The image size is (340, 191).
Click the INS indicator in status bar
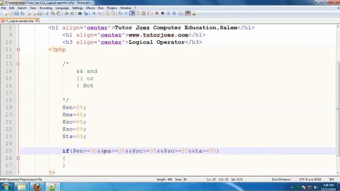pyautogui.click(x=331, y=179)
